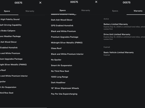Close the middle 00575 specs panel

click(x=96, y=2)
